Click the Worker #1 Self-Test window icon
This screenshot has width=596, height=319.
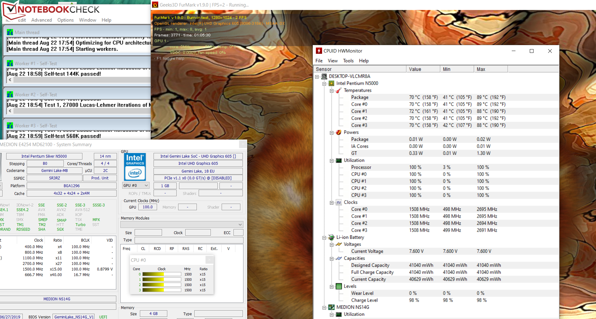coord(10,63)
